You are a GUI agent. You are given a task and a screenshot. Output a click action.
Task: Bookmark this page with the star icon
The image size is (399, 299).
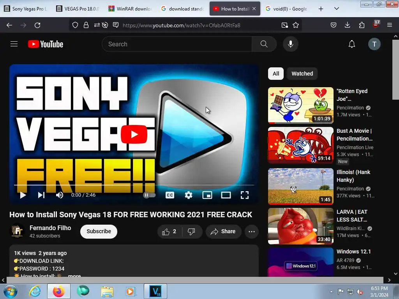point(296,25)
